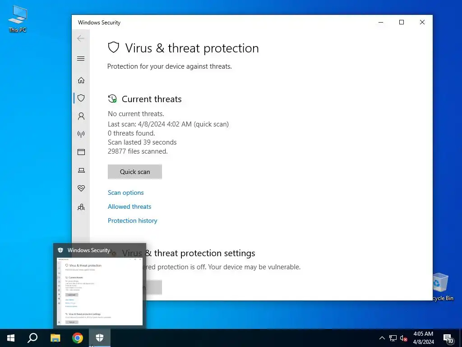Open taskbar search magnifier
This screenshot has height=347, width=462.
pyautogui.click(x=32, y=338)
